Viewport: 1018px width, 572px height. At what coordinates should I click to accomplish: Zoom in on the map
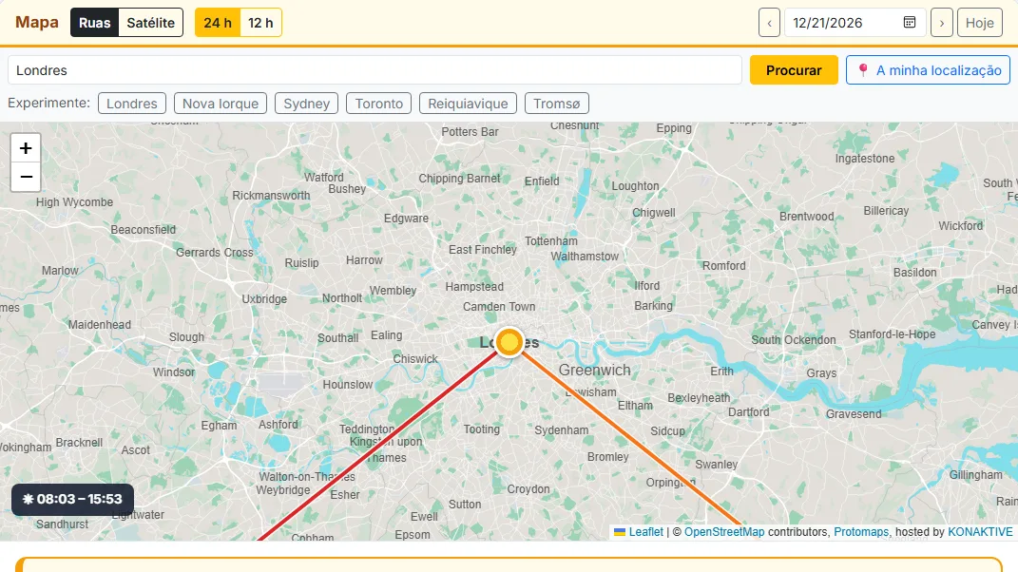[26, 148]
